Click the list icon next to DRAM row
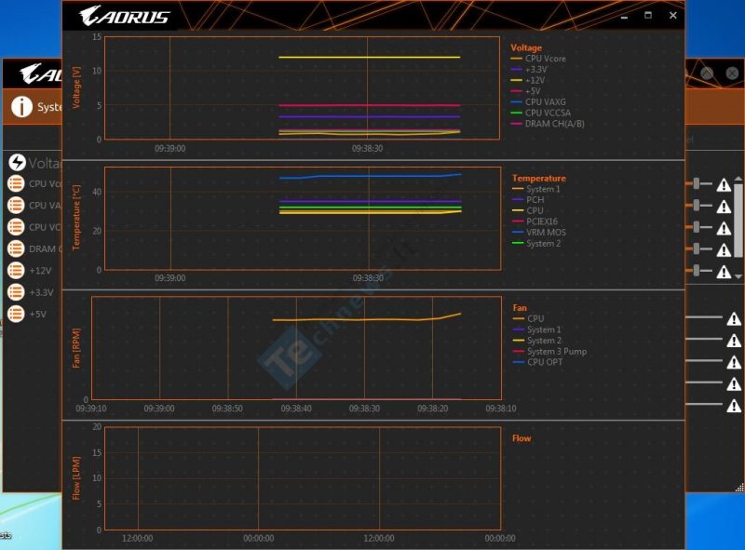This screenshot has height=550, width=745. click(x=16, y=248)
